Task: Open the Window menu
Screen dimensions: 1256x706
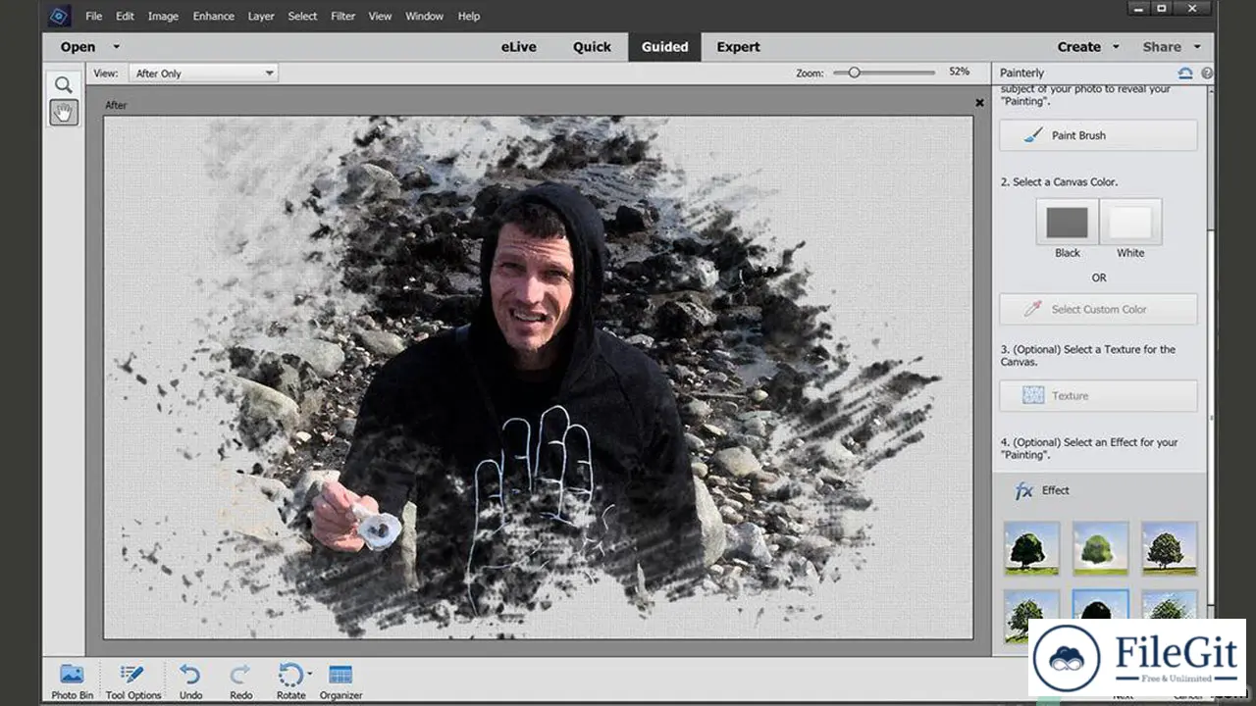Action: [424, 16]
